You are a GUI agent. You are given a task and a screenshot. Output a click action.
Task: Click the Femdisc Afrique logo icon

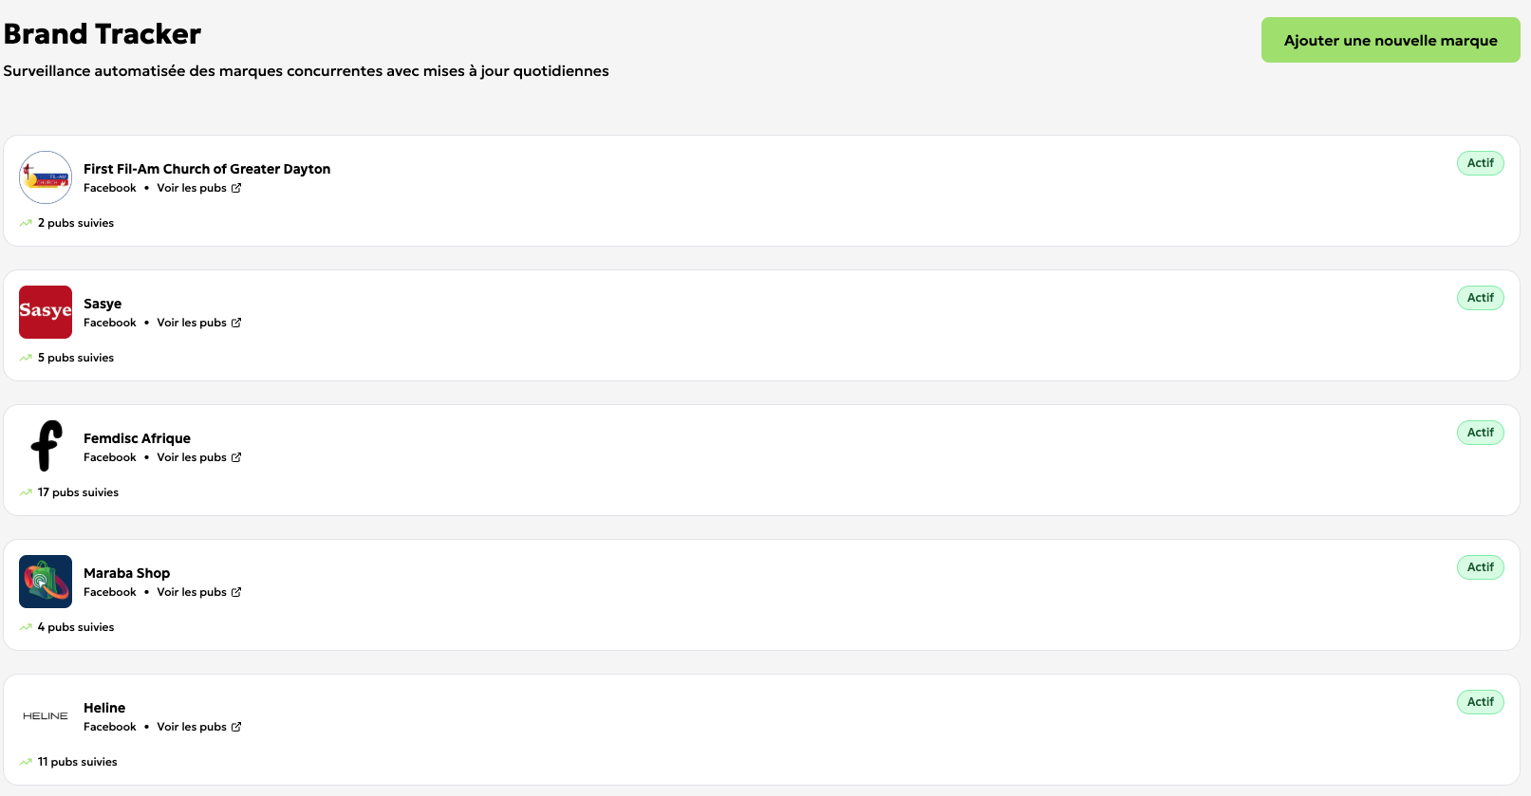click(46, 446)
